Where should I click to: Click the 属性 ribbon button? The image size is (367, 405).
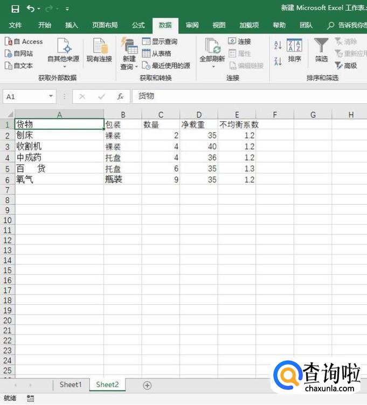pyautogui.click(x=239, y=53)
